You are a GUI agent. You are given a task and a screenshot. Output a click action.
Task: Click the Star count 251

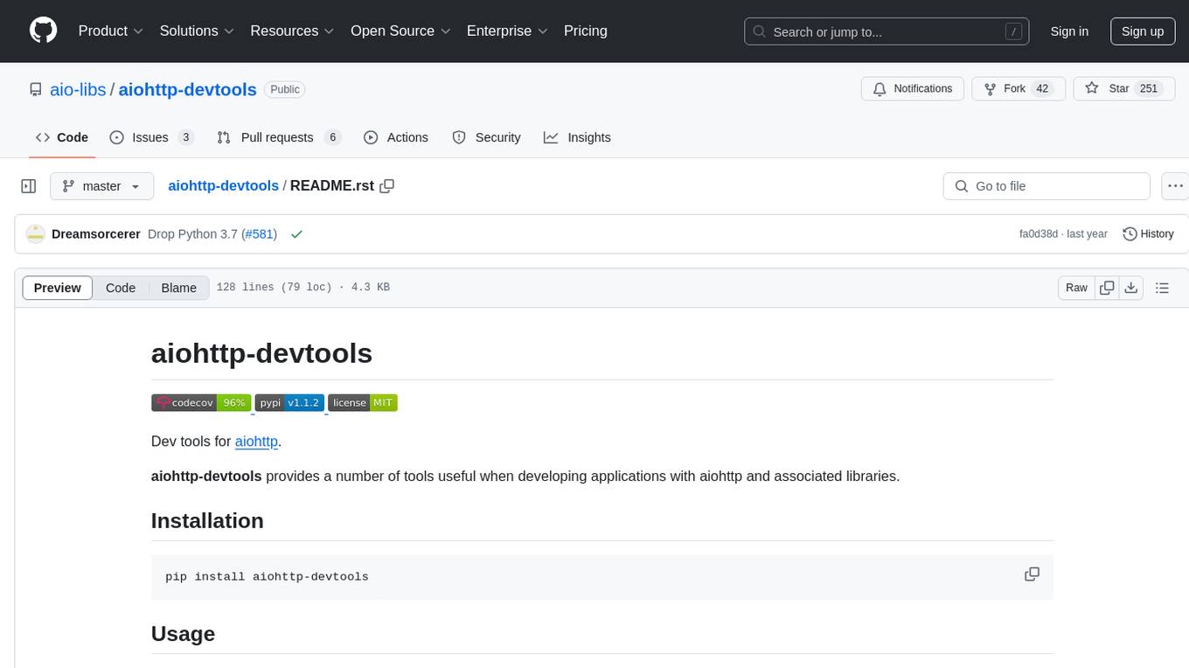[1149, 89]
